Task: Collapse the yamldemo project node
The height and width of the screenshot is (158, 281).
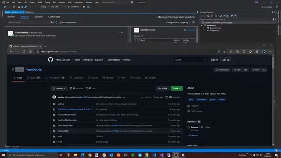Action: tap(202, 25)
